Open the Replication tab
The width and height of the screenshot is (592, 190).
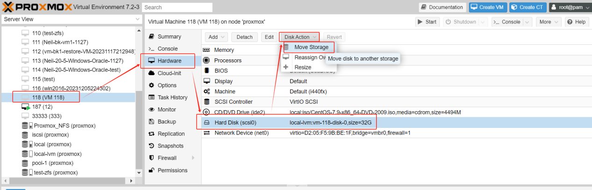click(173, 134)
